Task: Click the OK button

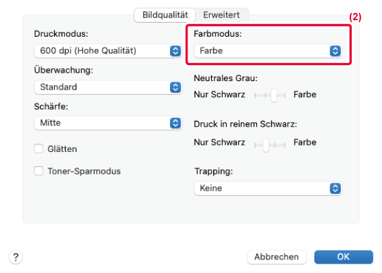Action: [343, 257]
